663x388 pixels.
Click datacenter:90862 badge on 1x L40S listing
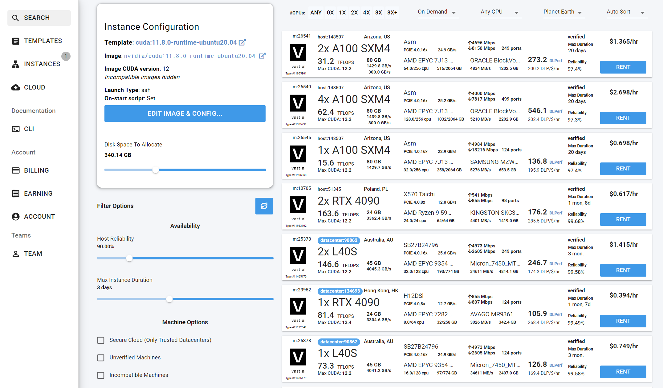(339, 342)
